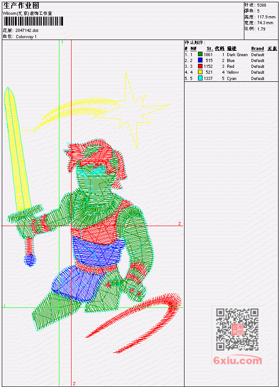
Task: Select the 'Cyan' description text
Action: 232,79
